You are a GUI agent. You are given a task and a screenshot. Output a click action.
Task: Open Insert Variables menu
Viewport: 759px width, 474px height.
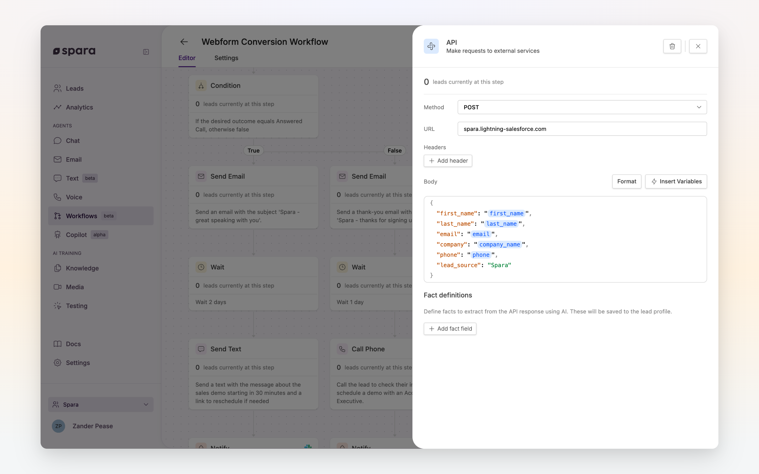[676, 181]
